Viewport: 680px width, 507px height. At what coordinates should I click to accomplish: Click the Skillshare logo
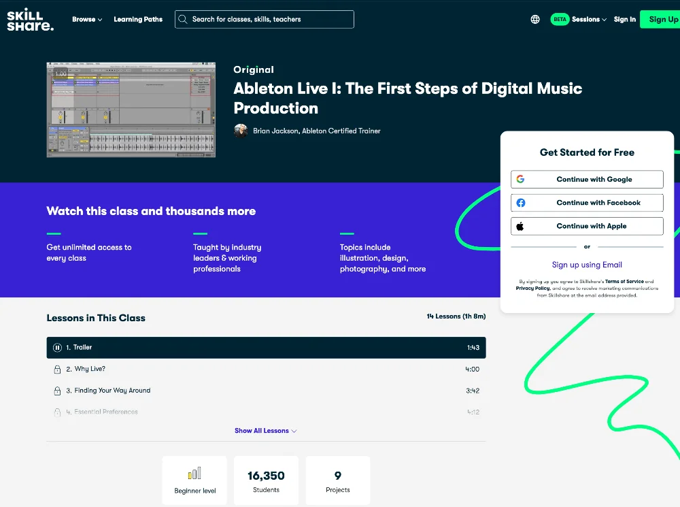click(x=30, y=19)
